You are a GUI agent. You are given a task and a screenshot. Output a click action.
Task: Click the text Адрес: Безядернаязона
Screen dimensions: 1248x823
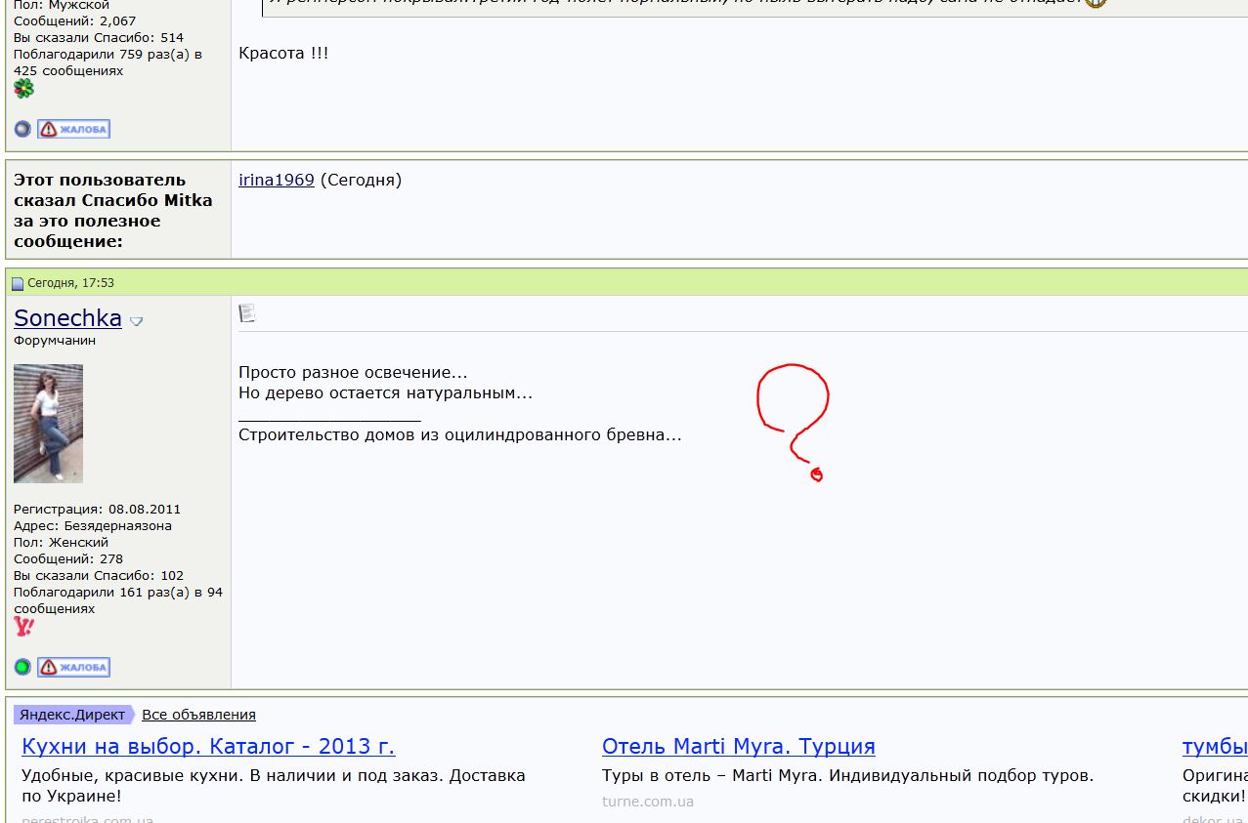coord(93,525)
